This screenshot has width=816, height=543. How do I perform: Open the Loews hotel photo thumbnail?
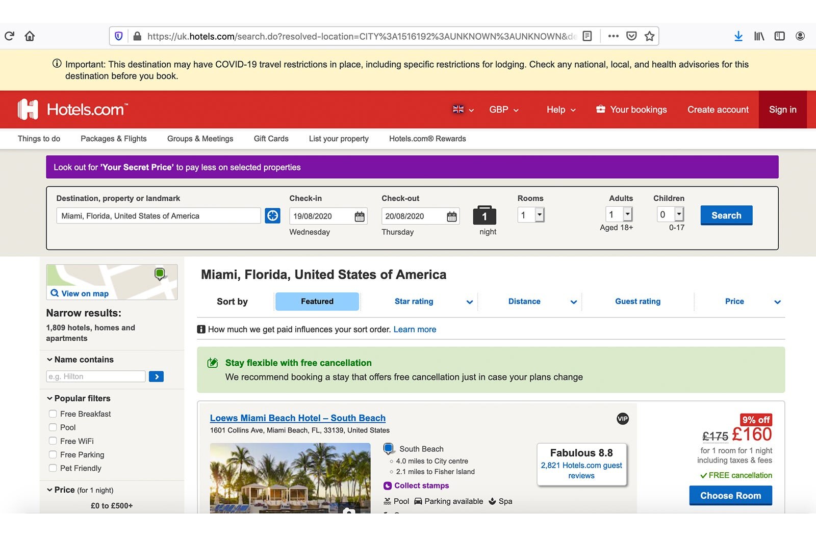pos(290,478)
